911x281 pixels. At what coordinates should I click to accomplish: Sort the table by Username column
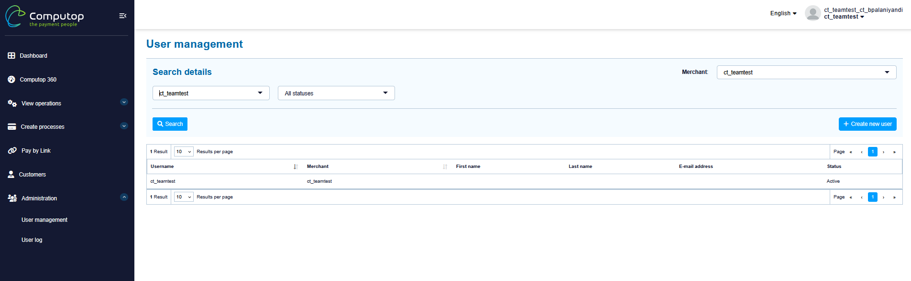pyautogui.click(x=296, y=167)
